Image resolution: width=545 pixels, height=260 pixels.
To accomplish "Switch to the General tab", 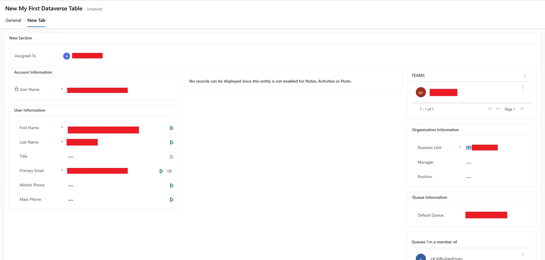I will [x=13, y=20].
